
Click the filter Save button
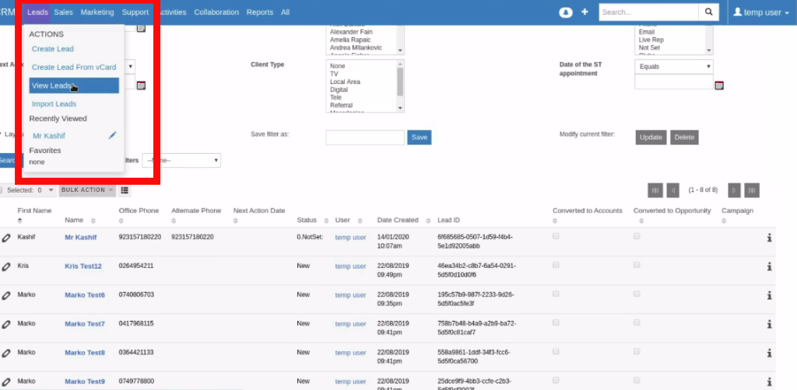(x=420, y=138)
